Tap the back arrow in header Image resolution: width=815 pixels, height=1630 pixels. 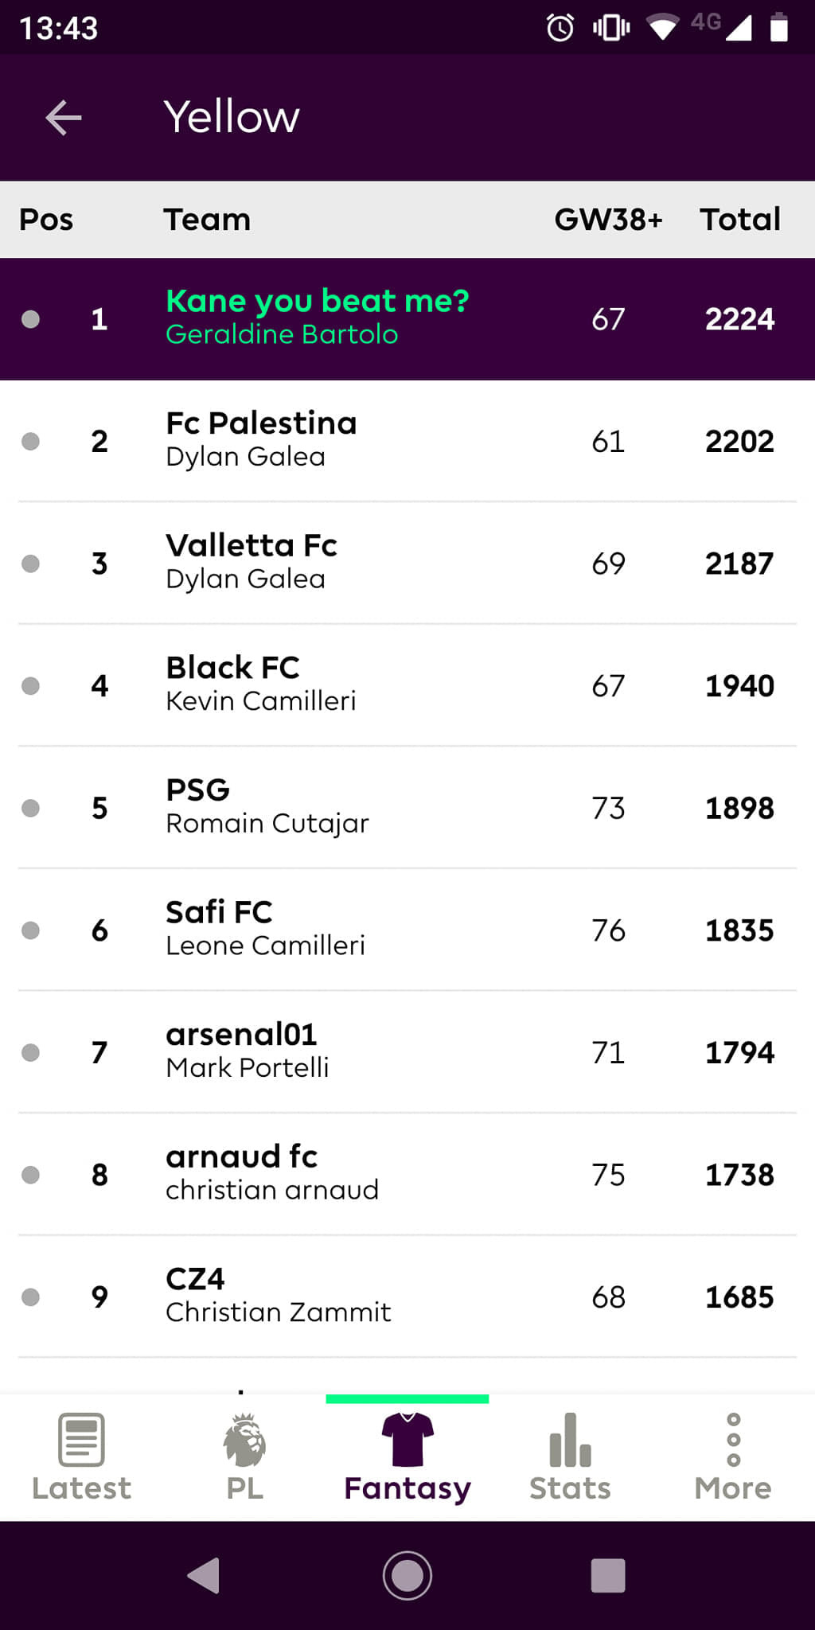click(x=64, y=118)
